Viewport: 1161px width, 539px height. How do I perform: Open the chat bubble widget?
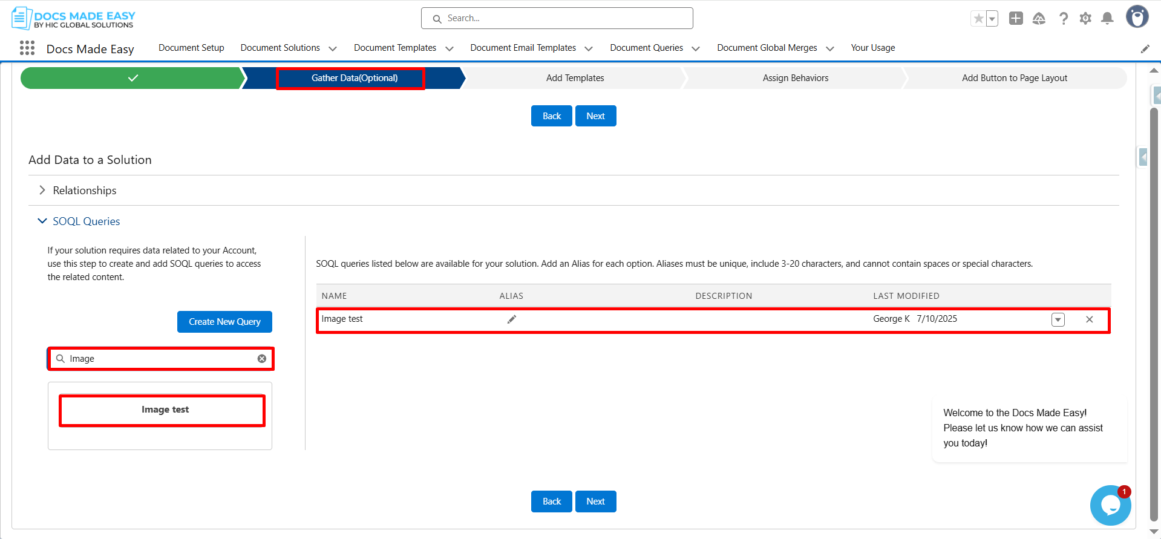[x=1110, y=505]
